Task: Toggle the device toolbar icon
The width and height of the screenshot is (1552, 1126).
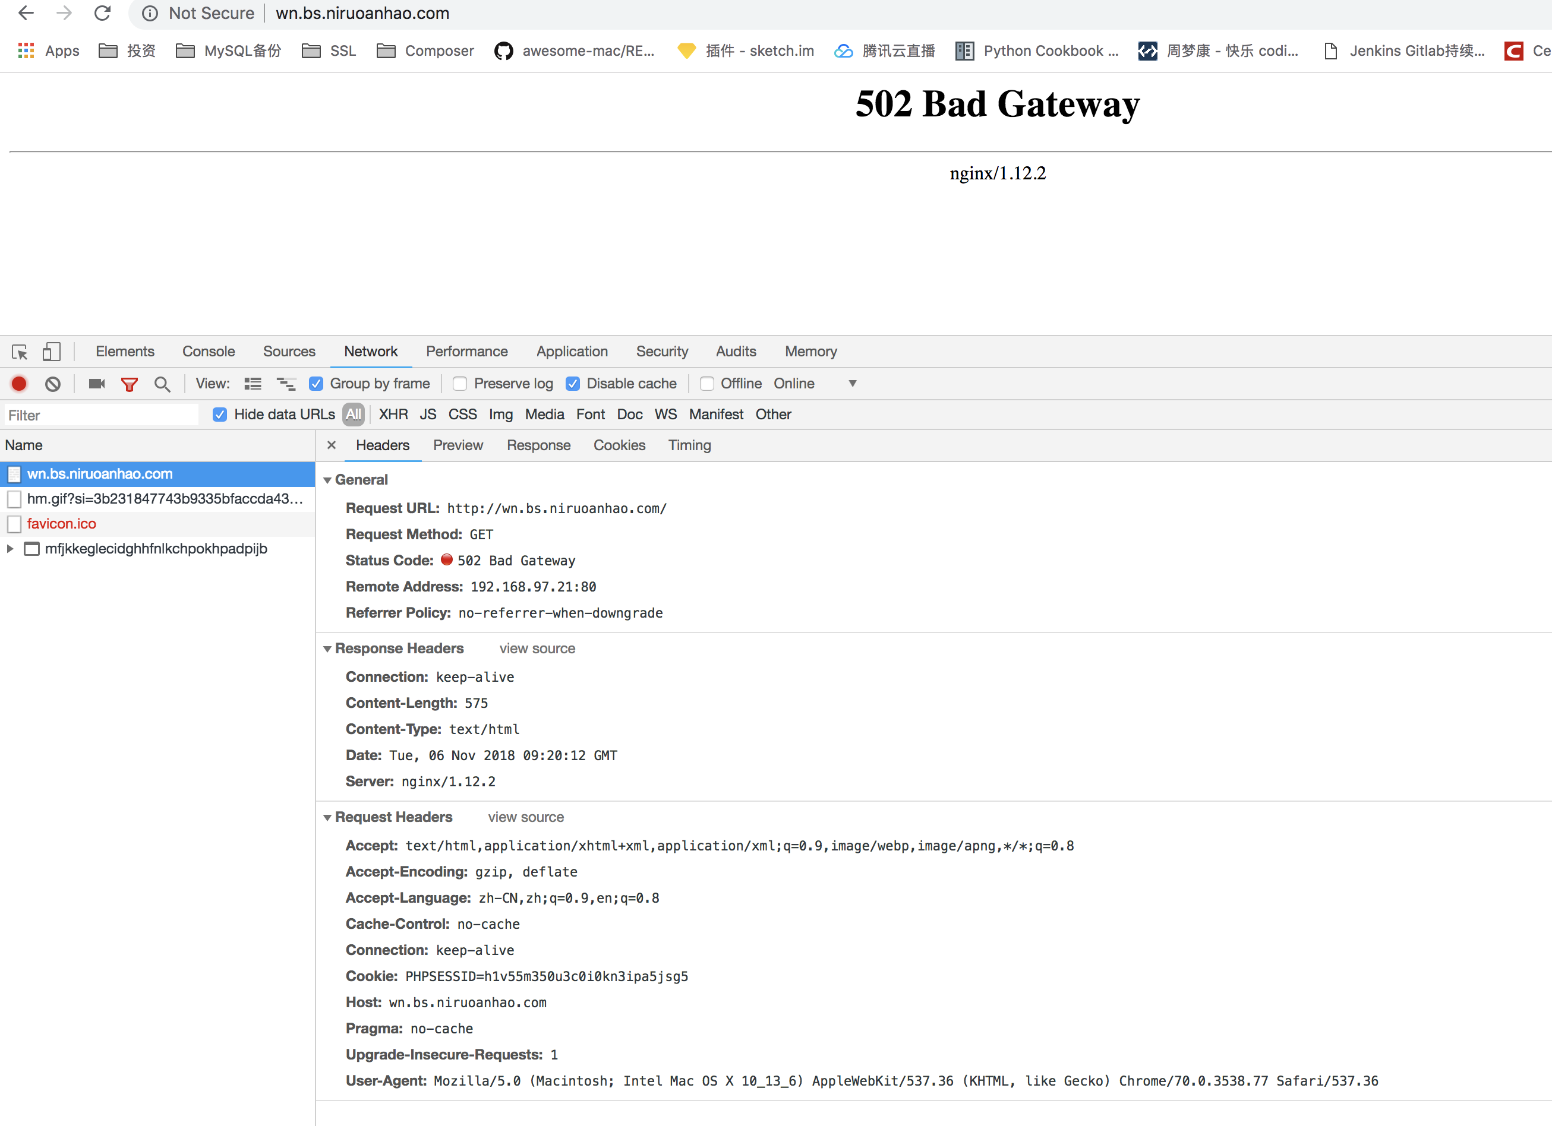Action: click(51, 351)
